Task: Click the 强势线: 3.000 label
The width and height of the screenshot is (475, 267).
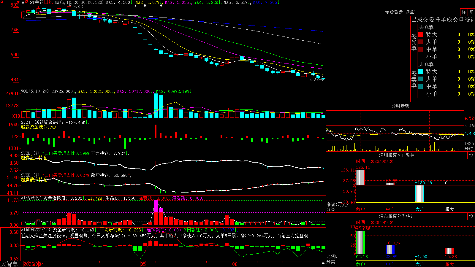Action: point(154,198)
